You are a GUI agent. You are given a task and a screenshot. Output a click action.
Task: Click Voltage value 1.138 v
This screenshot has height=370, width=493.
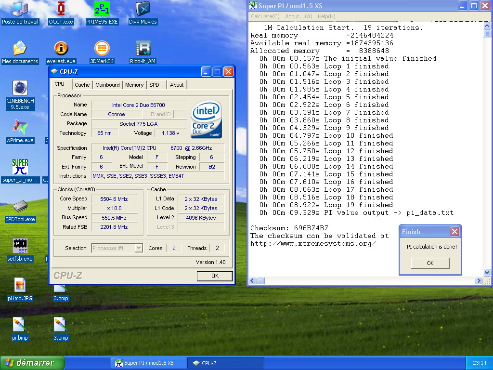170,133
